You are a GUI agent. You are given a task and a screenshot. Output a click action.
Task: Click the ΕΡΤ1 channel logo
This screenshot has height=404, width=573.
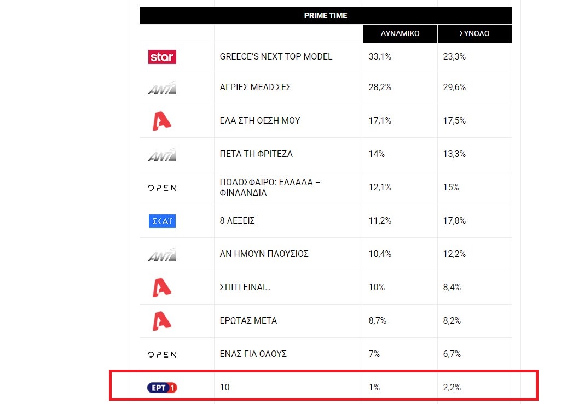(162, 388)
